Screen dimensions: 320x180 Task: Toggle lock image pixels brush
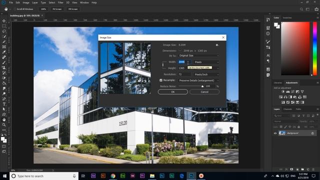285,127
